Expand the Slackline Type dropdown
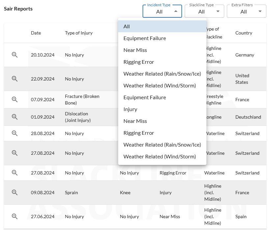This screenshot has height=230, width=268. pos(204,11)
